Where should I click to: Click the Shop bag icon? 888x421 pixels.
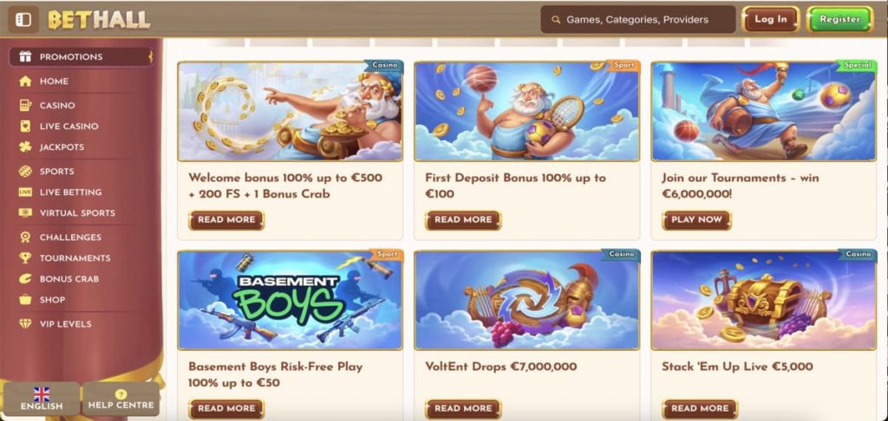point(25,300)
